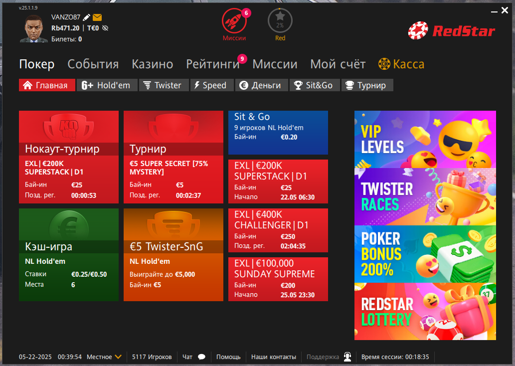Select the 6+ Hold'em filter button
This screenshot has height=366, width=515.
tap(107, 85)
